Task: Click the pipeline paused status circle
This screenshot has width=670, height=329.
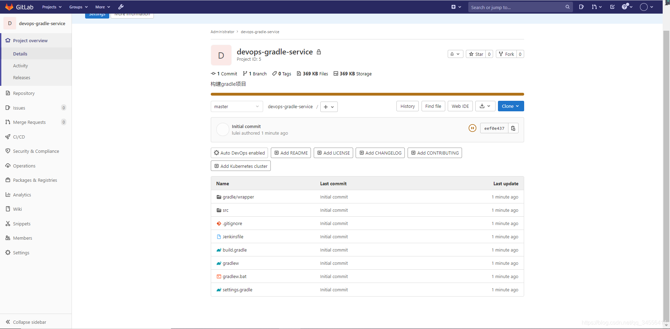Action: coord(472,128)
